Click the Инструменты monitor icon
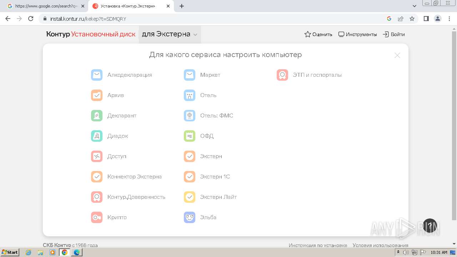Image resolution: width=457 pixels, height=257 pixels. pyautogui.click(x=341, y=34)
